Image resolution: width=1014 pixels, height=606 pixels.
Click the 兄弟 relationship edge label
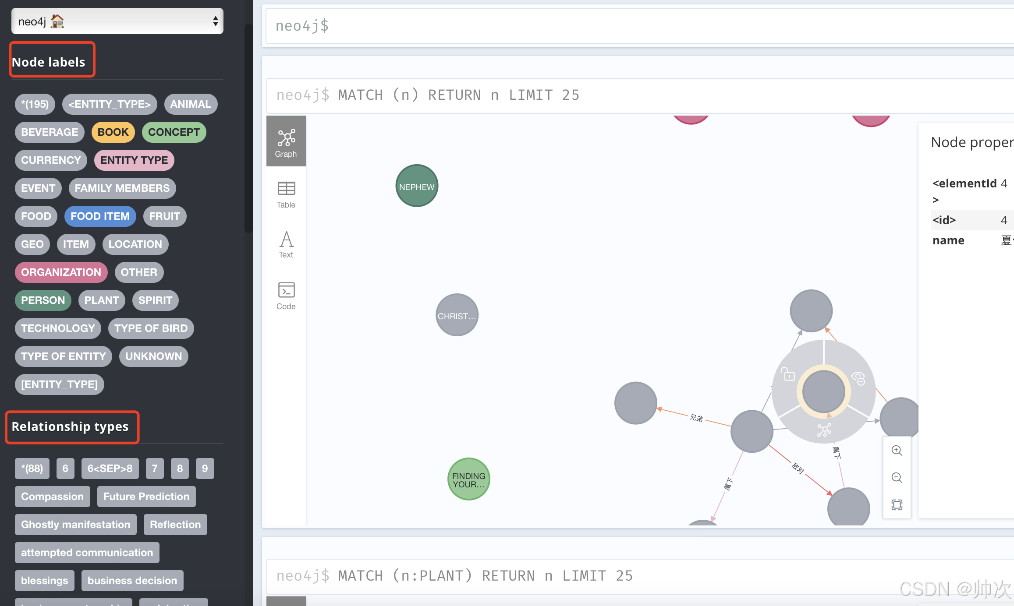696,418
